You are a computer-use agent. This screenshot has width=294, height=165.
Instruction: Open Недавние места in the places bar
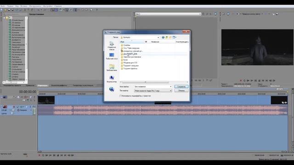click(x=112, y=46)
